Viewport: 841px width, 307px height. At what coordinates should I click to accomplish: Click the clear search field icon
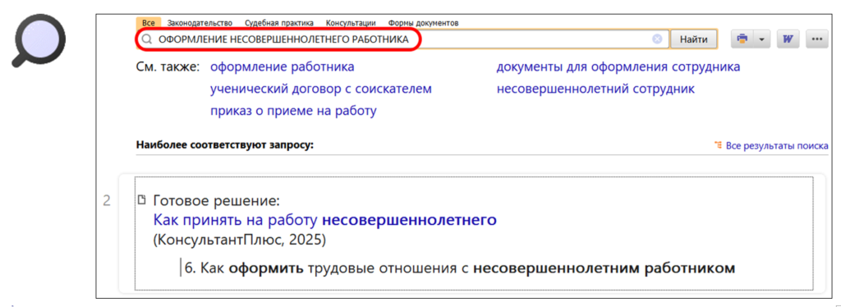coord(657,39)
